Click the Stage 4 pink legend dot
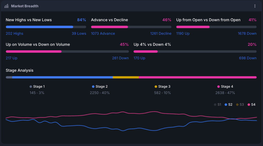The height and width of the screenshot is (146, 263). [x=218, y=87]
